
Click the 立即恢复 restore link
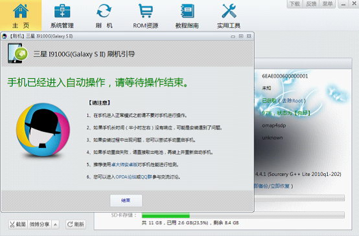tap(280, 186)
